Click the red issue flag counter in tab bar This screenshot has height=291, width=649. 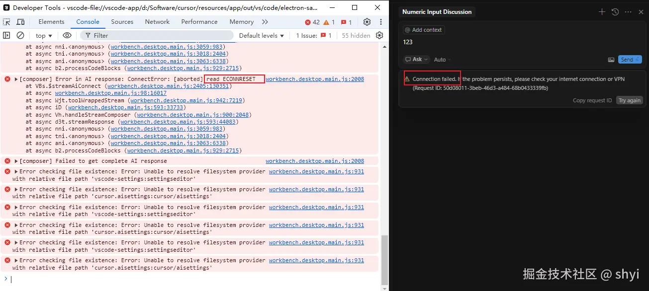[347, 22]
